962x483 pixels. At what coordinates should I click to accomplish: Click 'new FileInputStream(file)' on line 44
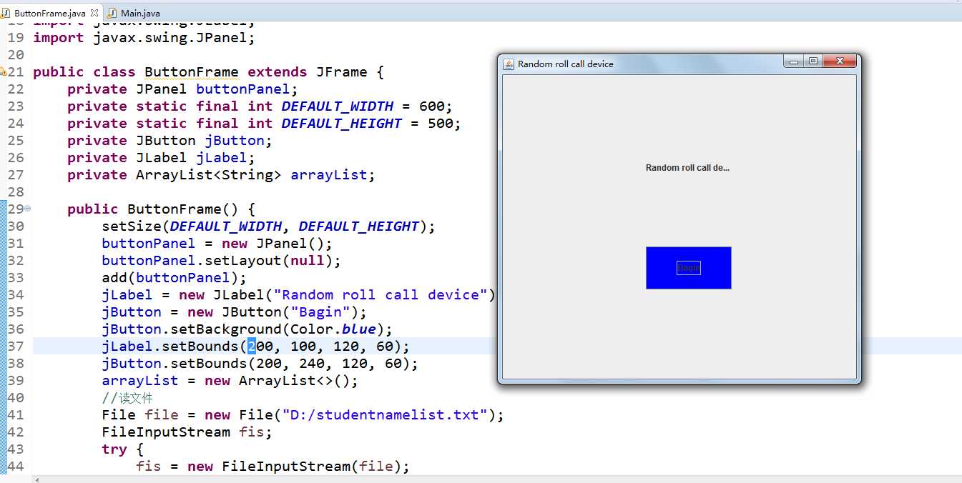point(294,466)
